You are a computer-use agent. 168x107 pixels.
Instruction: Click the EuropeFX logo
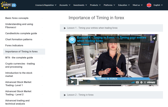(x=8, y=5)
